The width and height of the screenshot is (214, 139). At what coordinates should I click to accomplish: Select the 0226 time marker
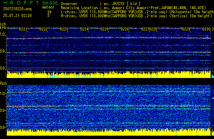[125, 29]
